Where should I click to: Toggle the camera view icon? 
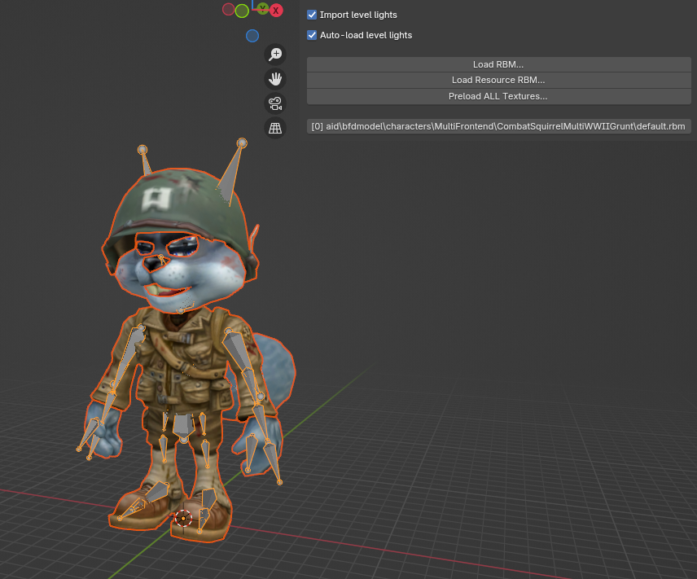click(275, 103)
